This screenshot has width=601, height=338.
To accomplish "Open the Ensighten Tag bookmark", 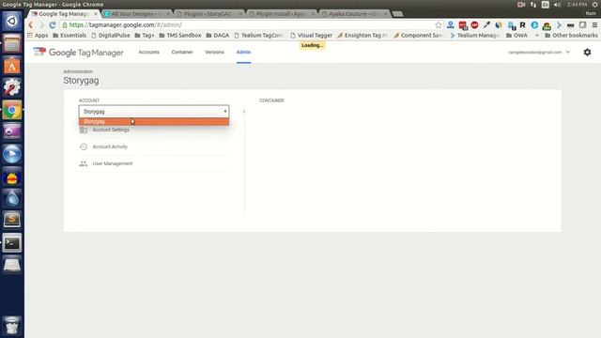I will click(x=362, y=36).
